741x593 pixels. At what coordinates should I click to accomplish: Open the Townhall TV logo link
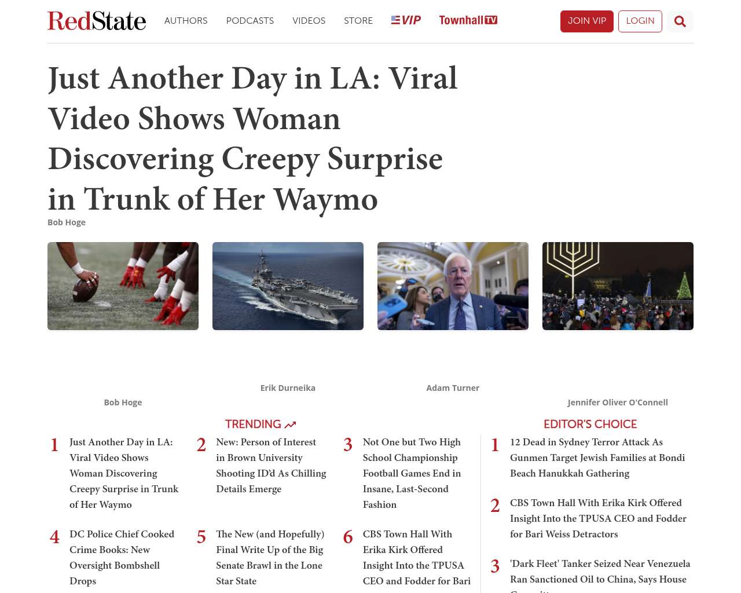pos(468,20)
